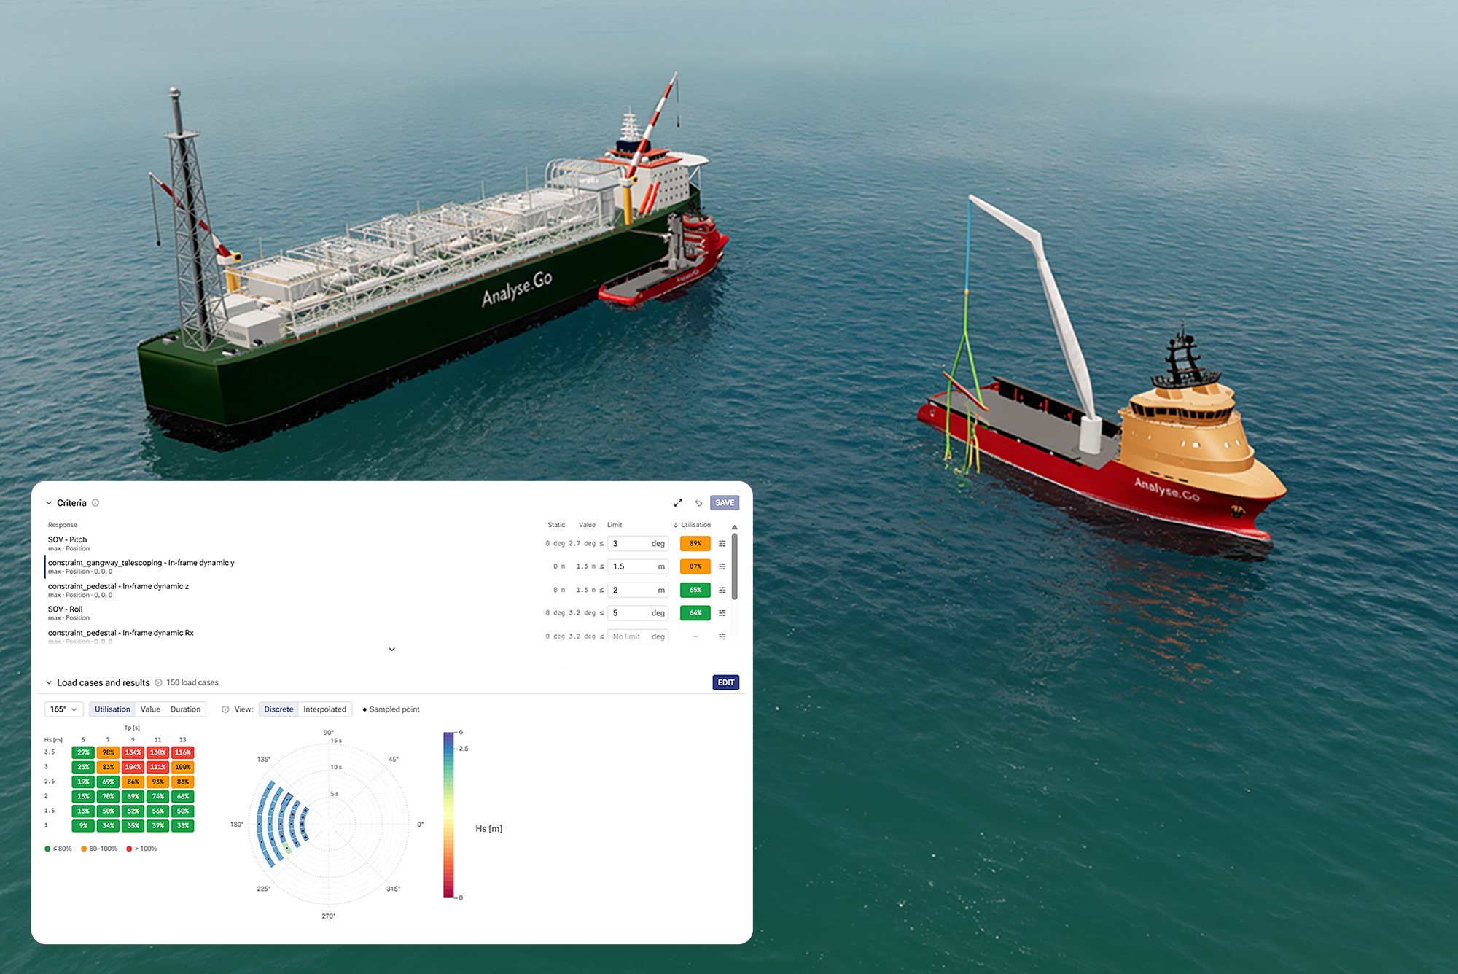Screen dimensions: 1458x974
Task: Click the light green polar chart segment
Action: point(287,849)
